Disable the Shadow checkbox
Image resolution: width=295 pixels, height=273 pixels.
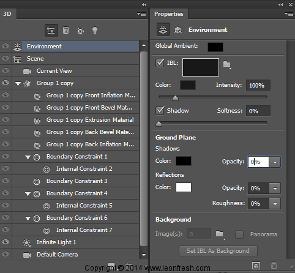tap(160, 111)
